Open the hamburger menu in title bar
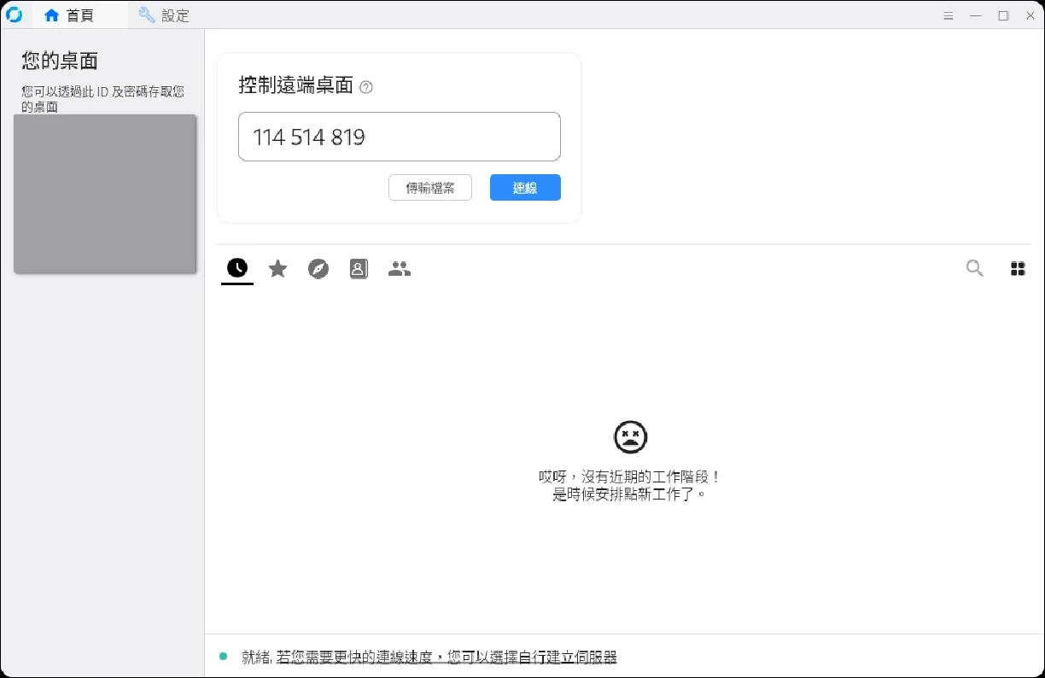Screen dimensions: 1045x678 [x=949, y=15]
